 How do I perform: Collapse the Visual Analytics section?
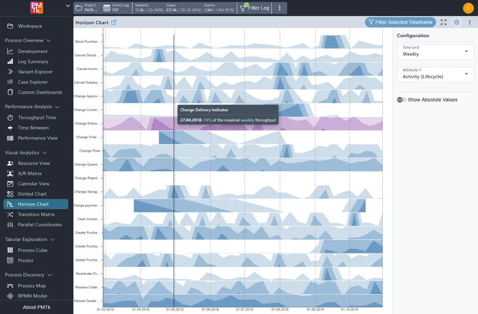pos(44,153)
